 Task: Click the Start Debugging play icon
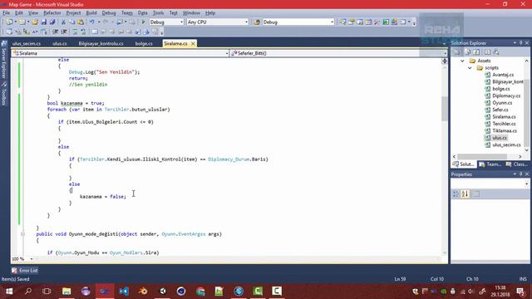(143, 22)
